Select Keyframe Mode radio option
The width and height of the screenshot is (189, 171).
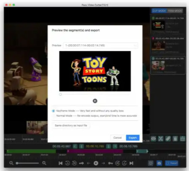[53, 111]
